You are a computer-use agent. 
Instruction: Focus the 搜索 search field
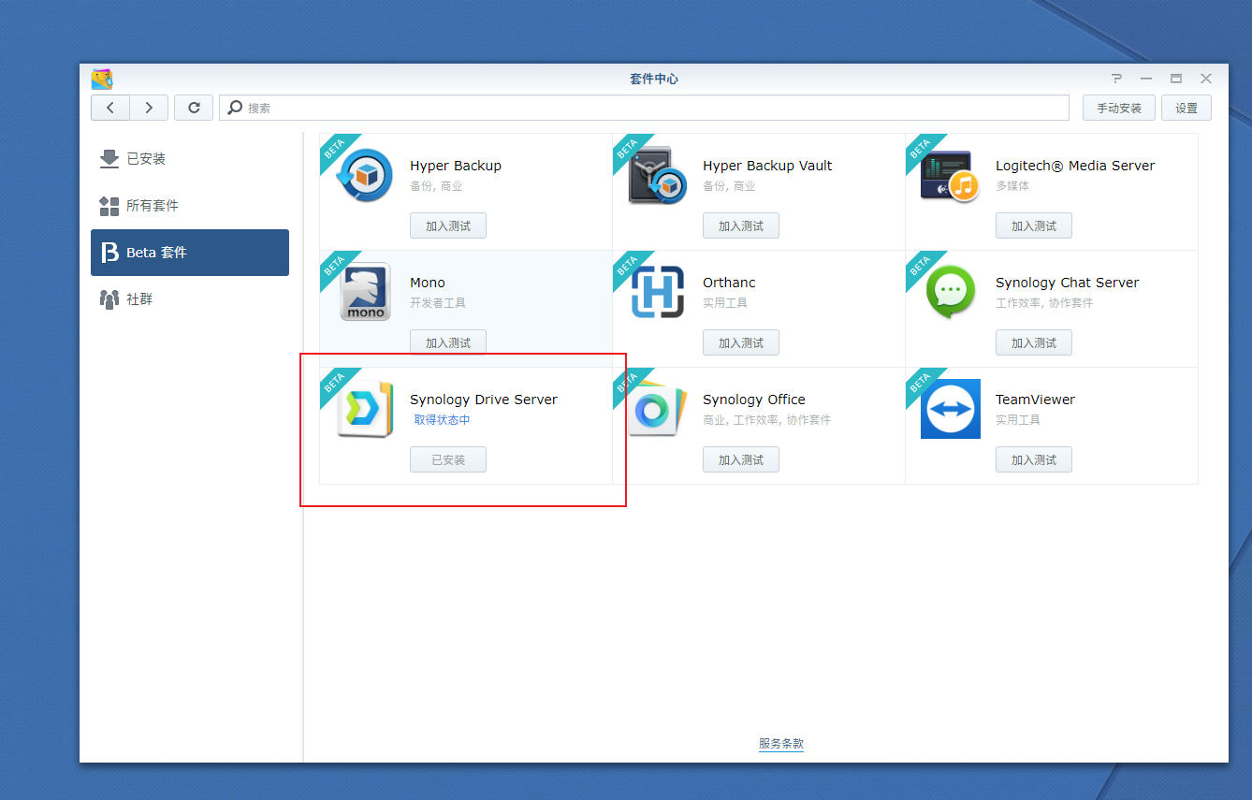tap(644, 108)
